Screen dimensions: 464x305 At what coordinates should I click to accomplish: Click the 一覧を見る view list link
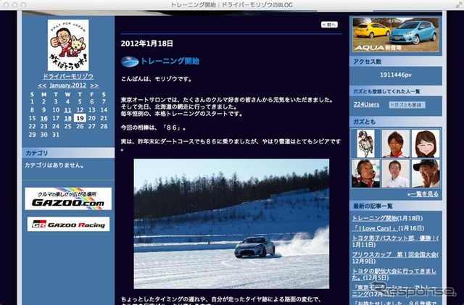coord(423,194)
